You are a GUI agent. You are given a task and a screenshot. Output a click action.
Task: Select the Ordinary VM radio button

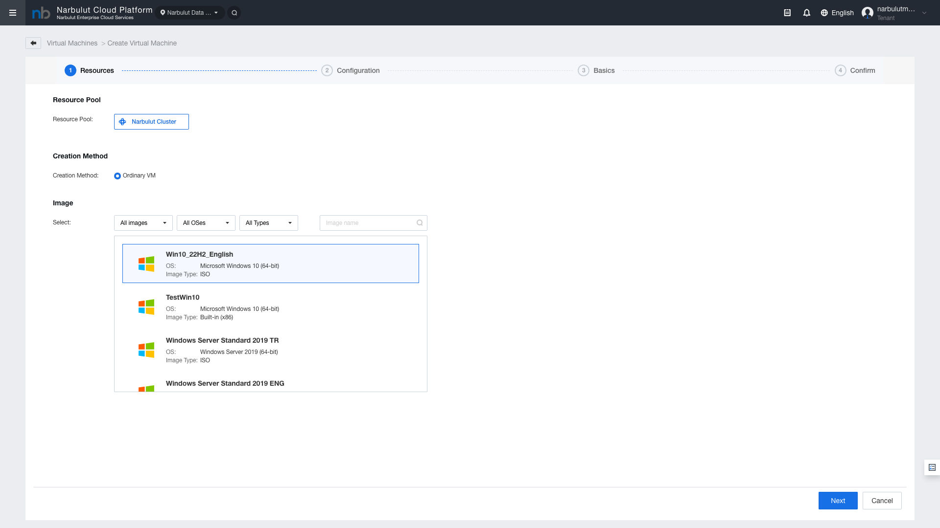[117, 176]
